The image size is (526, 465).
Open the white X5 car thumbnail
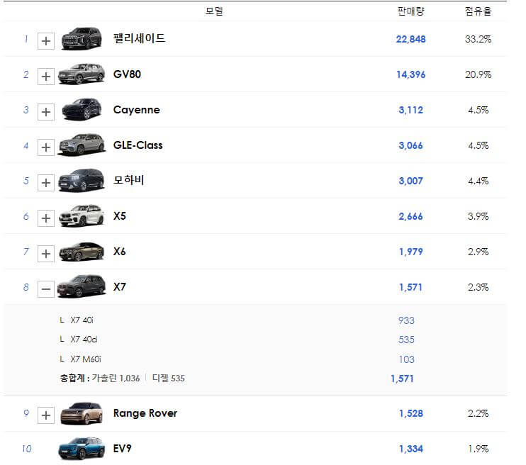82,215
